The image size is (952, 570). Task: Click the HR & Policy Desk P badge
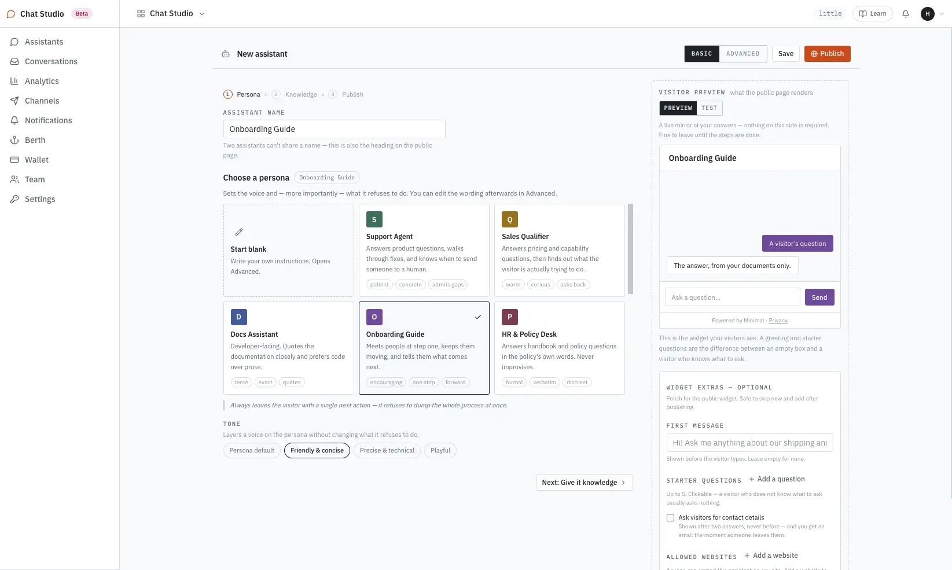[510, 317]
